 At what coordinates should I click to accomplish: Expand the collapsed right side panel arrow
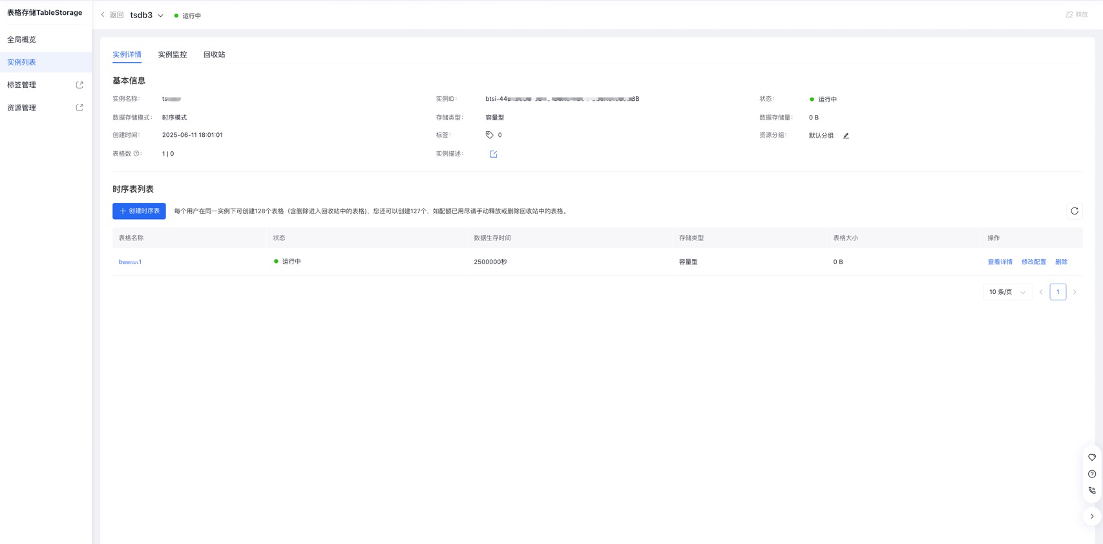1091,516
